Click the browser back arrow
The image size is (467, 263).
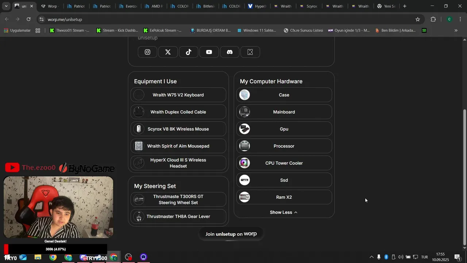(x=7, y=19)
